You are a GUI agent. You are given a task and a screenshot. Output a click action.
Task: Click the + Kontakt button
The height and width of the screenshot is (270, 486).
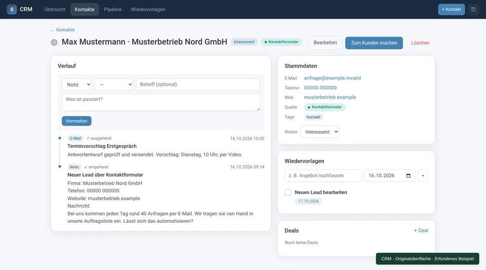click(451, 9)
